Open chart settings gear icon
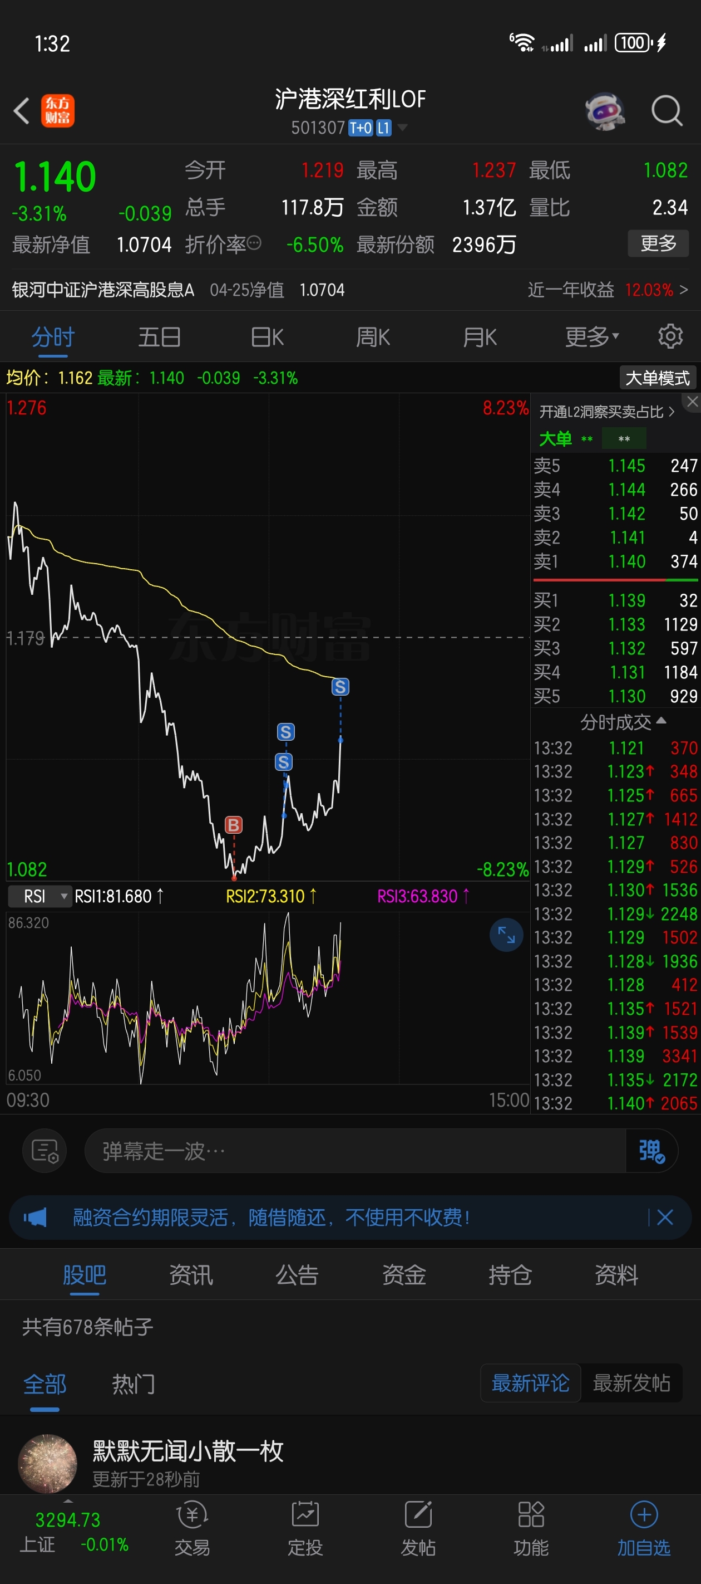 [x=670, y=336]
